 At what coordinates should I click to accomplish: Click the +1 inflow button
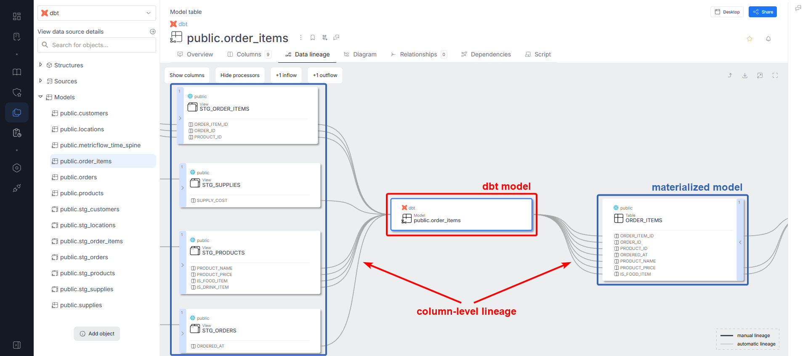point(286,75)
